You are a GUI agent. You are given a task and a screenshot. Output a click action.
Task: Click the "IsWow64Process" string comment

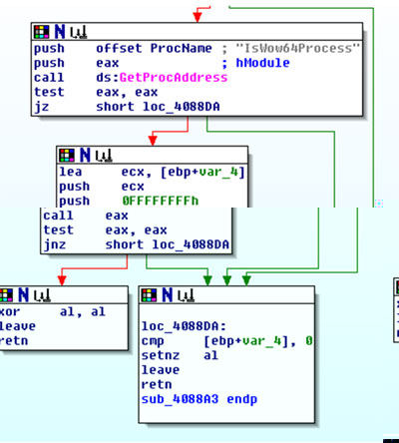coord(298,49)
